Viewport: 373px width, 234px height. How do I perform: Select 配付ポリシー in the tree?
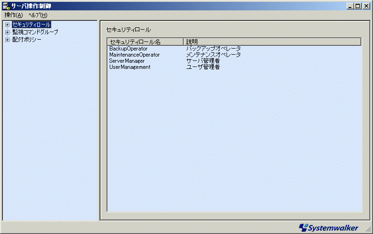point(27,40)
